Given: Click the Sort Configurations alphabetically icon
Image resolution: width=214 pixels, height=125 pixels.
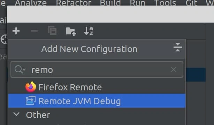Looking at the screenshot, I should [x=89, y=31].
